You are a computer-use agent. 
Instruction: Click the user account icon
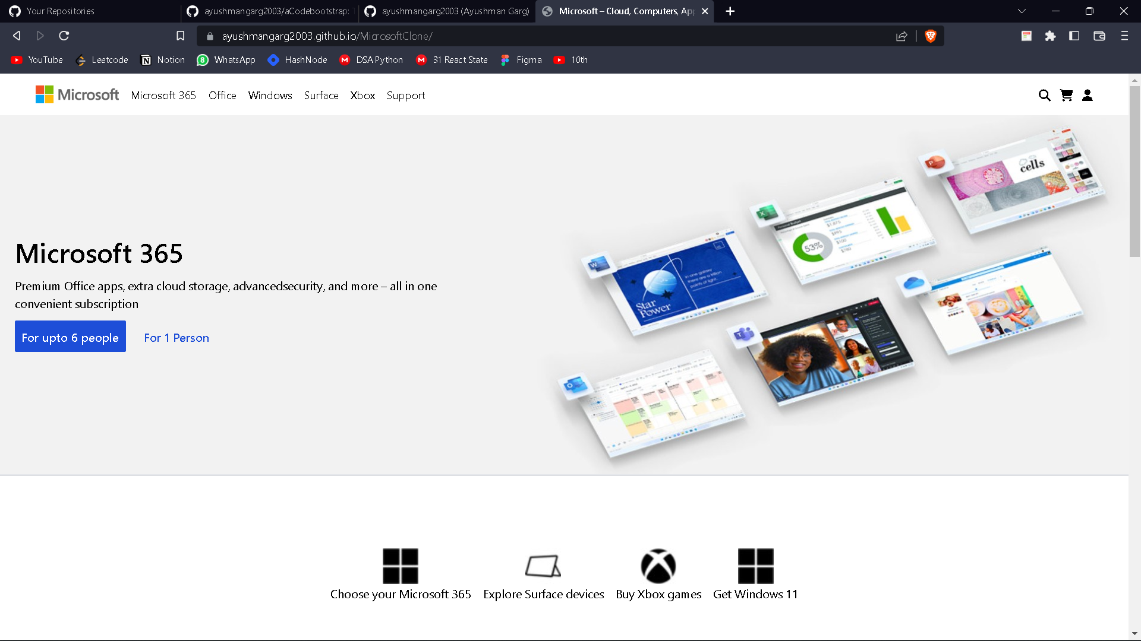pyautogui.click(x=1088, y=96)
